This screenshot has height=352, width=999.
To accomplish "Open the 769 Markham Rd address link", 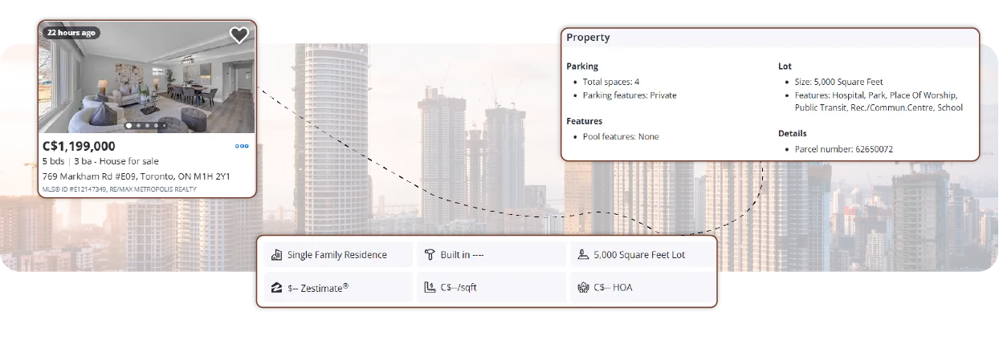I will click(x=136, y=176).
